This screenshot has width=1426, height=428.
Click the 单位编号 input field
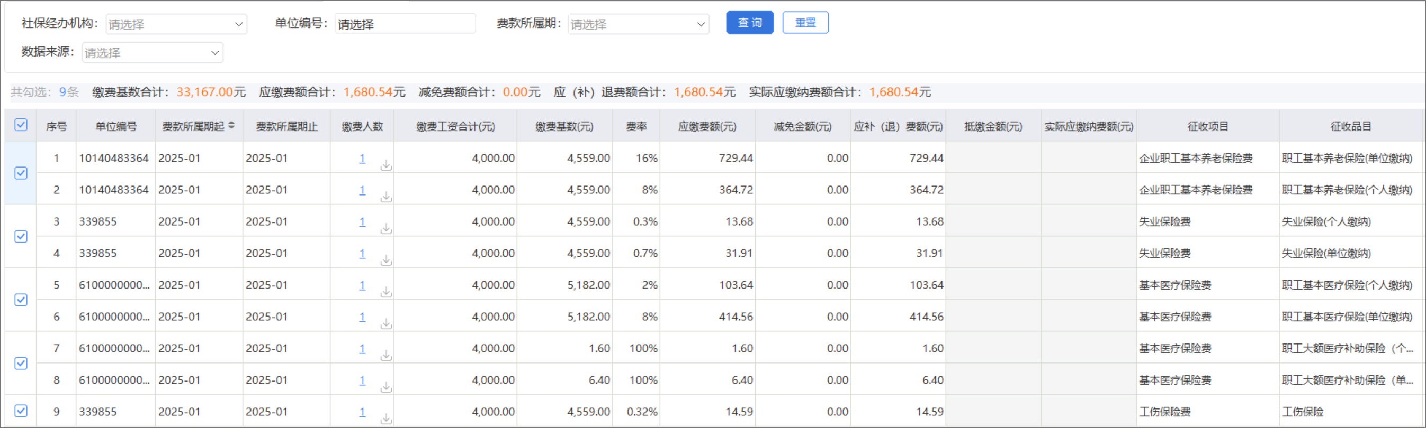click(405, 24)
